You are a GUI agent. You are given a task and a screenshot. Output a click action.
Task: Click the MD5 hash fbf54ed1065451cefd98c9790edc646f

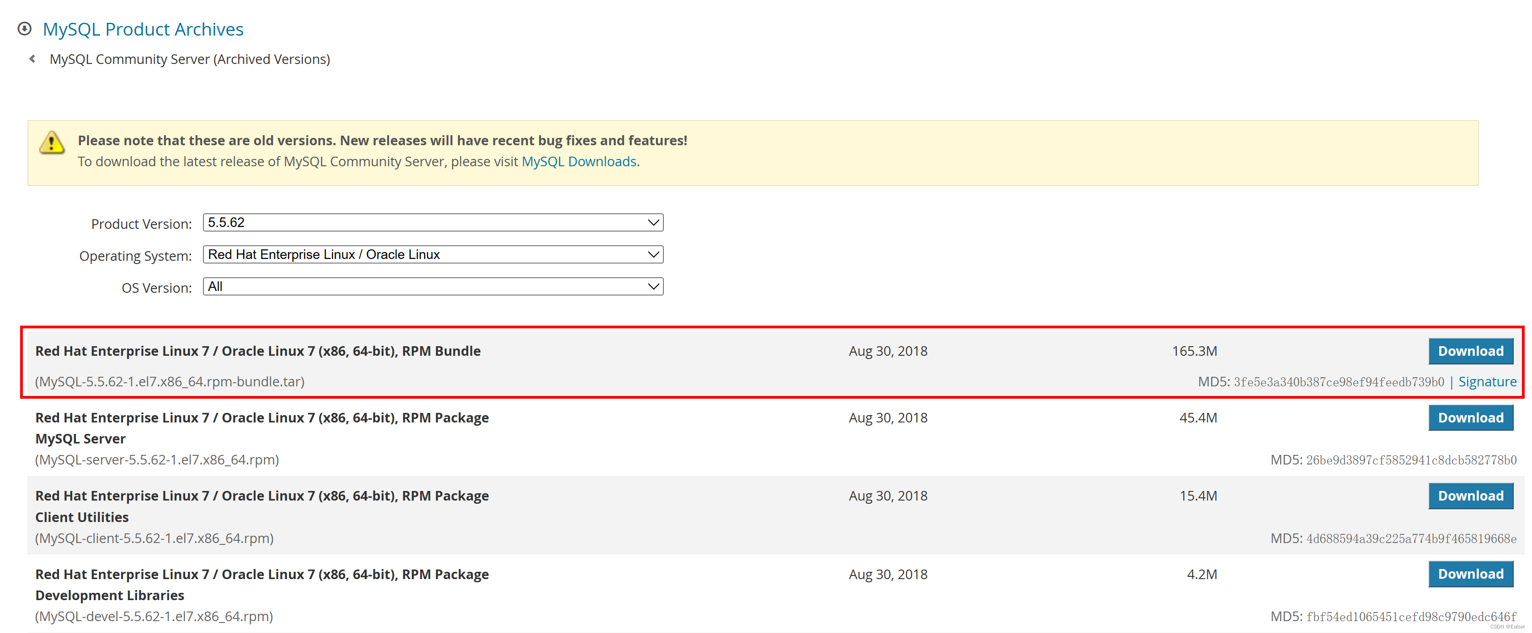pos(1411,617)
